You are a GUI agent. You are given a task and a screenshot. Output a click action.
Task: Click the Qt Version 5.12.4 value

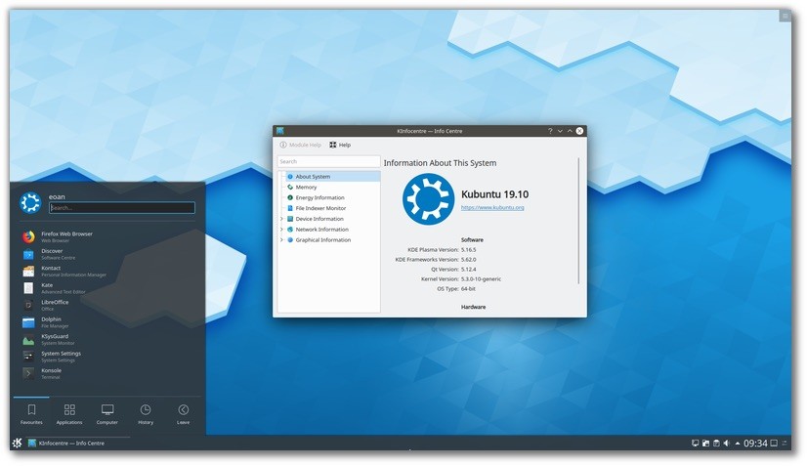[x=468, y=270]
